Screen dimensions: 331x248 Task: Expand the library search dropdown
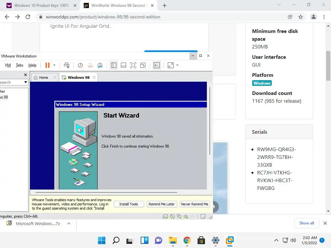pos(26,82)
